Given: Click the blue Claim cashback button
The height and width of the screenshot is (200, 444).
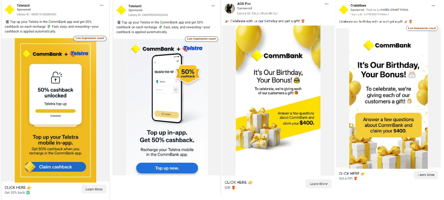Looking at the screenshot, I should 55,167.
